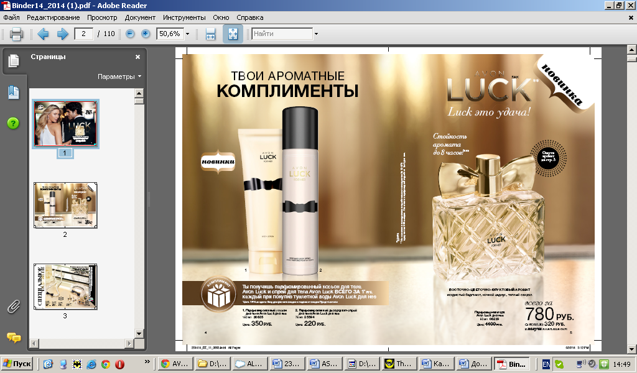Image resolution: width=637 pixels, height=373 pixels.
Task: Zoom in with plus button
Action: click(x=146, y=34)
